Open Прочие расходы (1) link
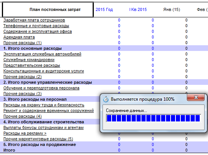Screen dimensions: 208x155 pyautogui.click(x=23, y=43)
